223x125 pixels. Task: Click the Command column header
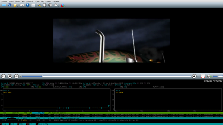coord(63,113)
